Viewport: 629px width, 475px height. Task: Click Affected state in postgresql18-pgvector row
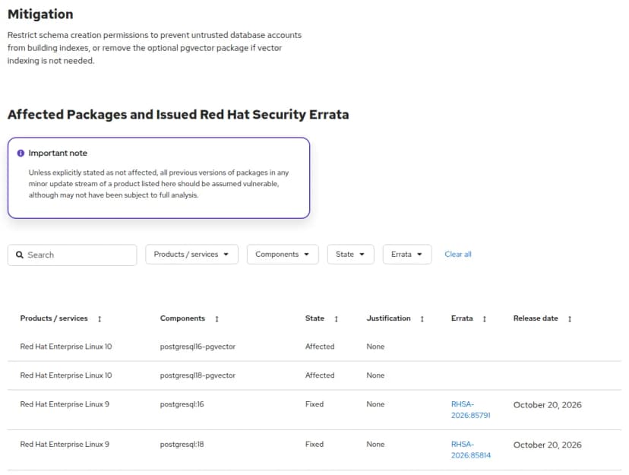click(x=320, y=375)
